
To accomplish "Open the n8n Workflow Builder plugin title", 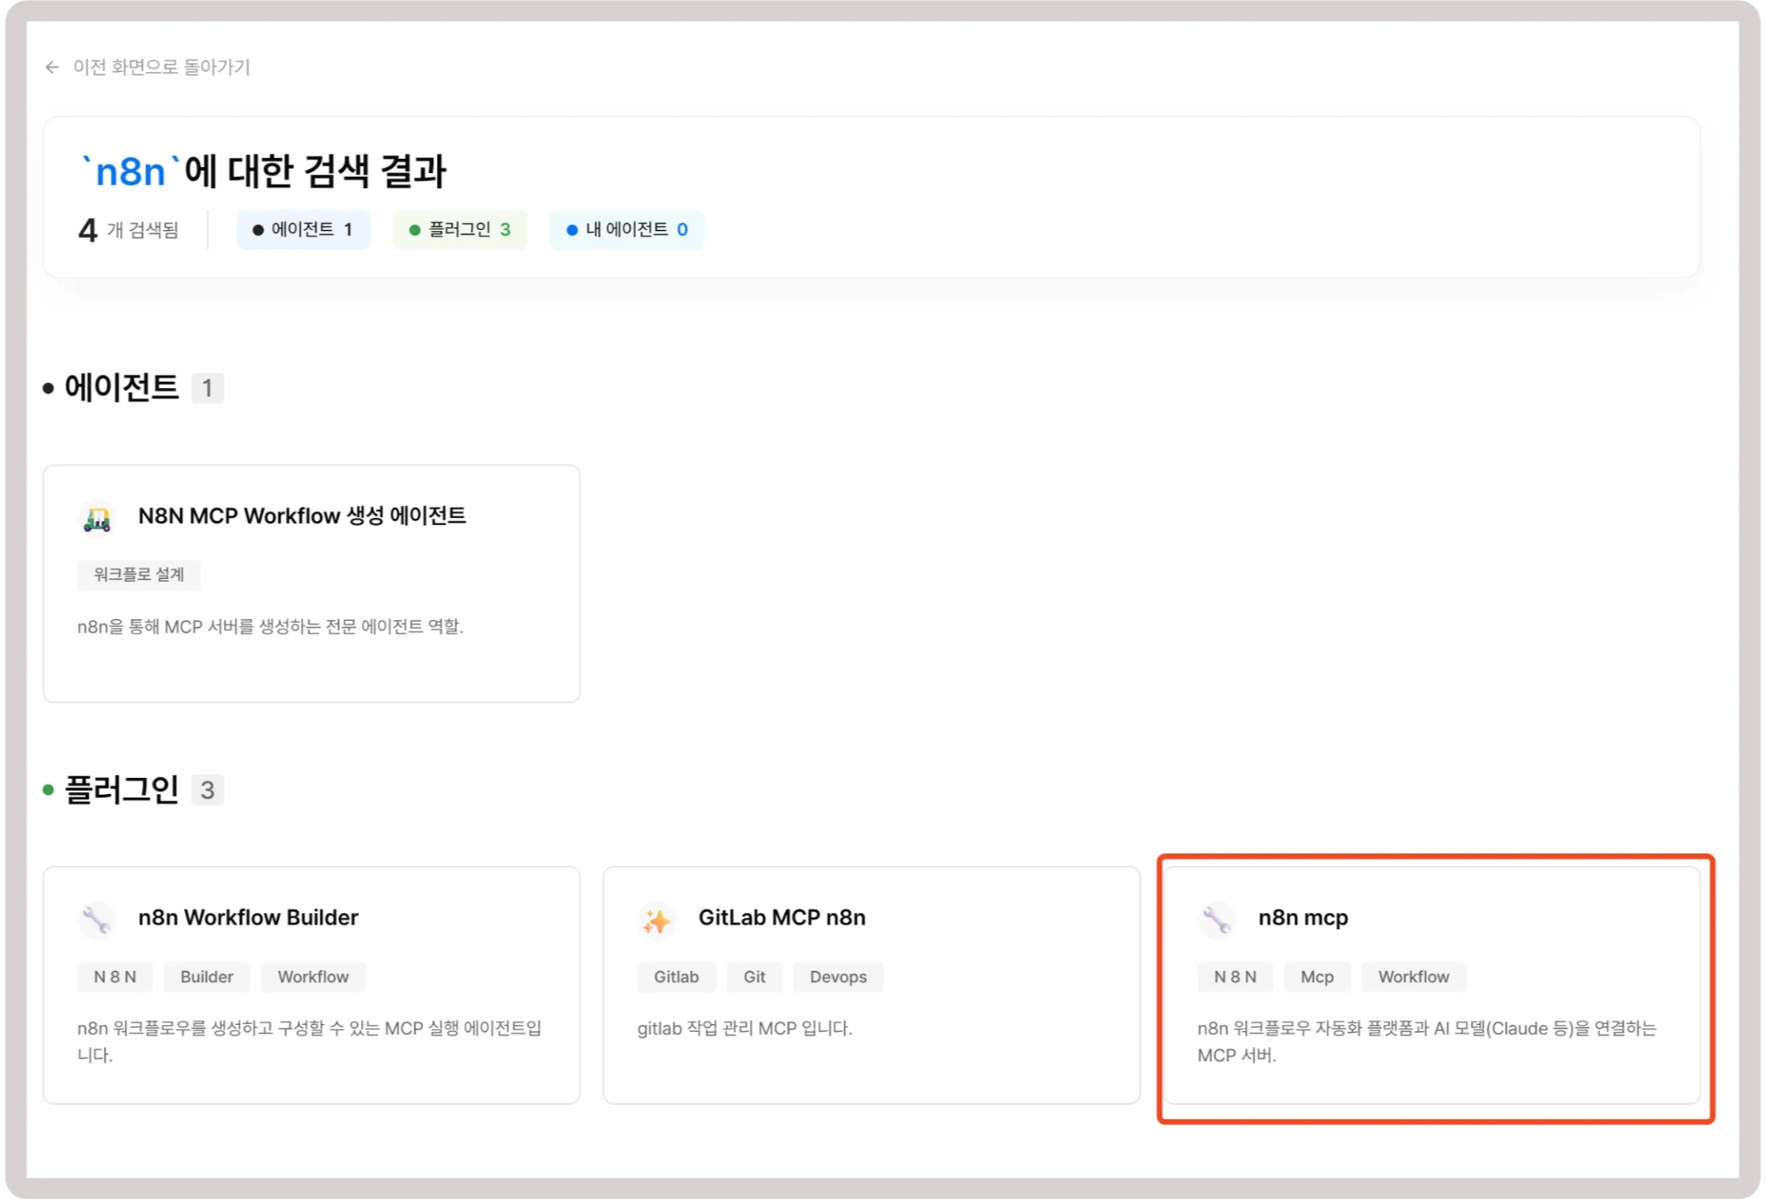I will coord(248,917).
